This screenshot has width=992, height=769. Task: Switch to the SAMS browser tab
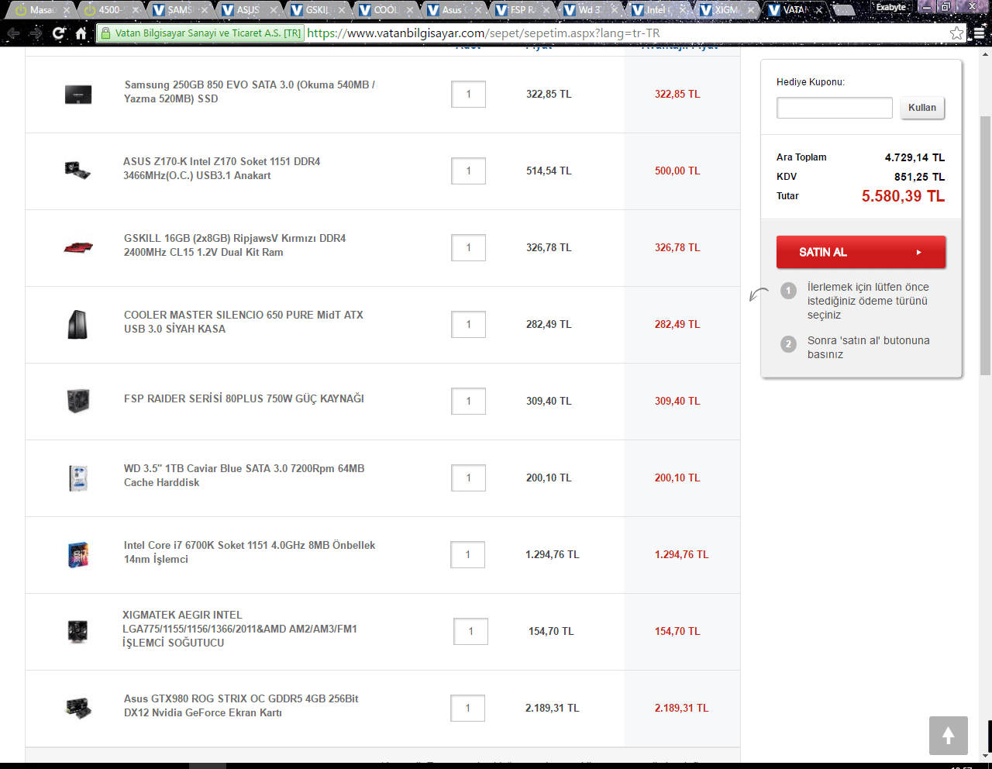click(x=178, y=10)
